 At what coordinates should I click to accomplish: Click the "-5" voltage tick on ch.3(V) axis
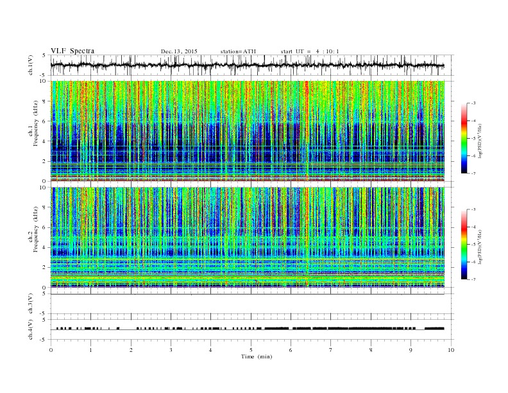pos(43,313)
